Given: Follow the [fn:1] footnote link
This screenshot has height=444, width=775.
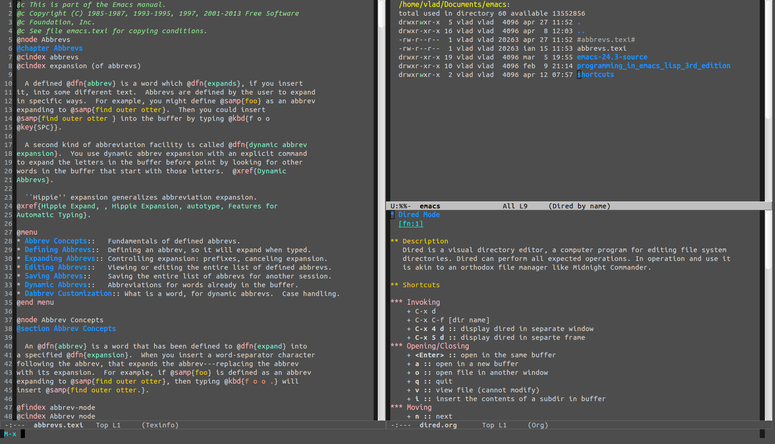Looking at the screenshot, I should point(411,224).
